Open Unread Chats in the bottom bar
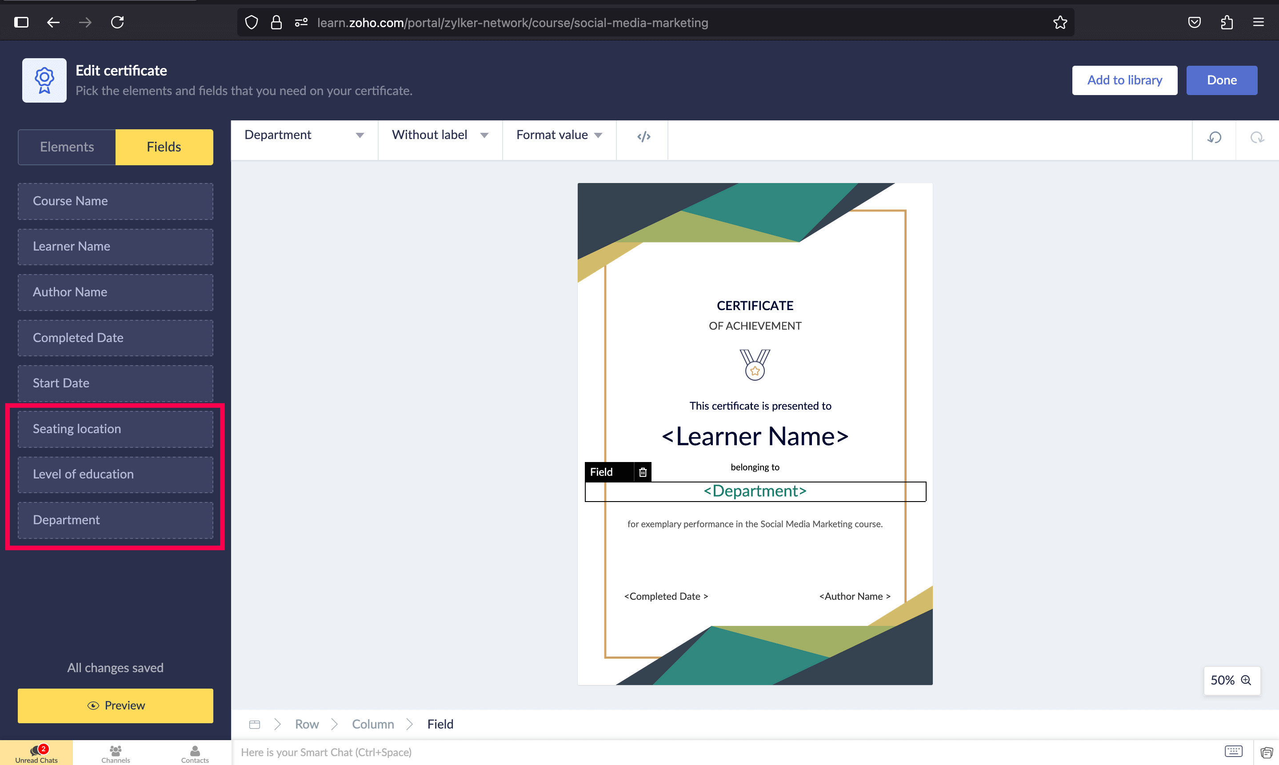The image size is (1279, 765). click(x=36, y=753)
